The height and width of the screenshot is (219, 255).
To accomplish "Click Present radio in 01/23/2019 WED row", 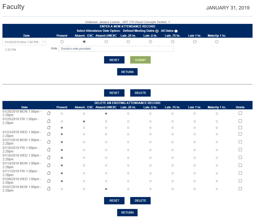I will tap(62, 134).
